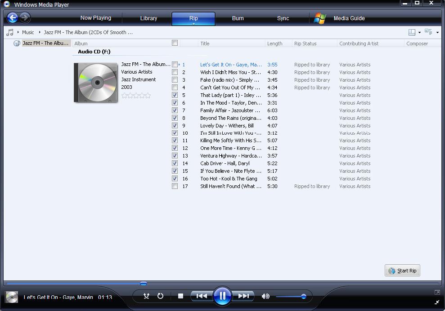
Task: Check track 4 Can't Get You Out
Action: point(175,88)
